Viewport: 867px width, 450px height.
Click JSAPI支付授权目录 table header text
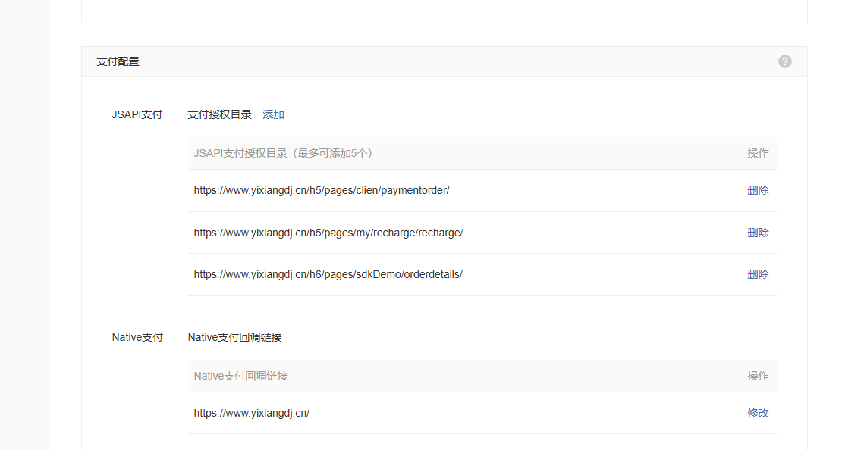(x=283, y=154)
